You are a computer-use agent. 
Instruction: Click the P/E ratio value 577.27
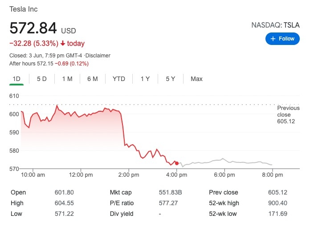click(168, 203)
